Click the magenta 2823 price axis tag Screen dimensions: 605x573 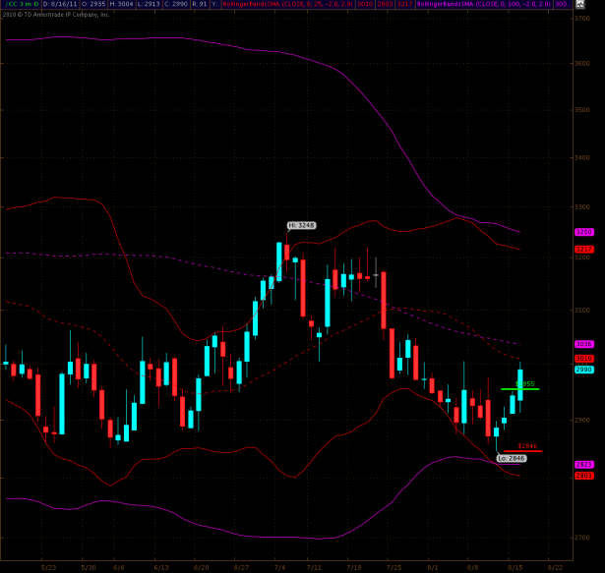582,463
